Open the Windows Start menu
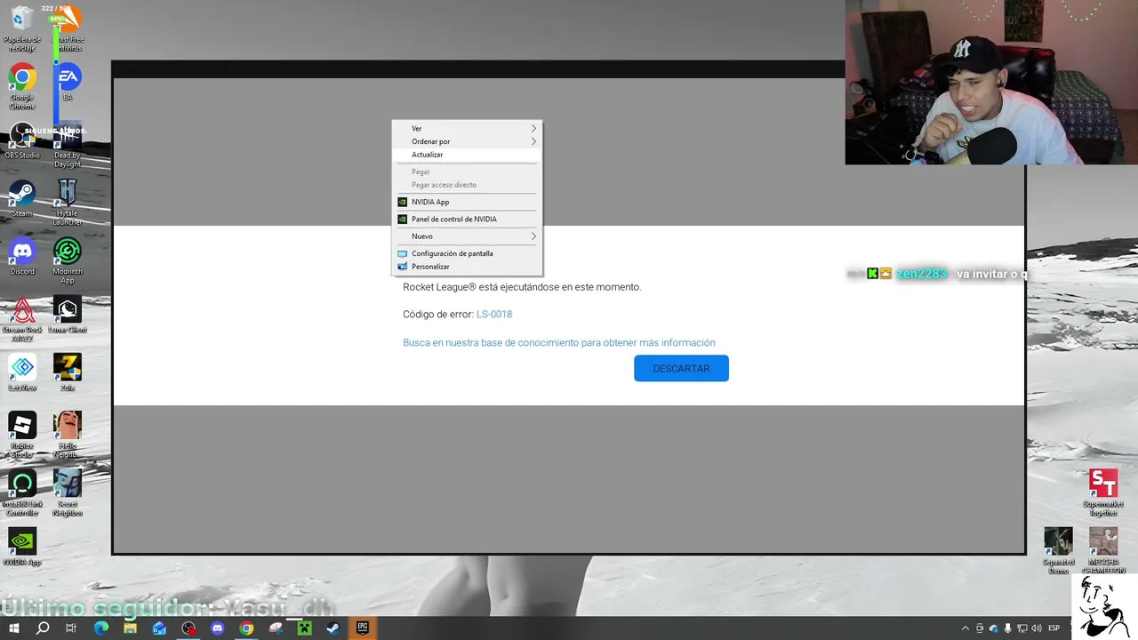Screen dimensions: 1138x640 (14, 628)
